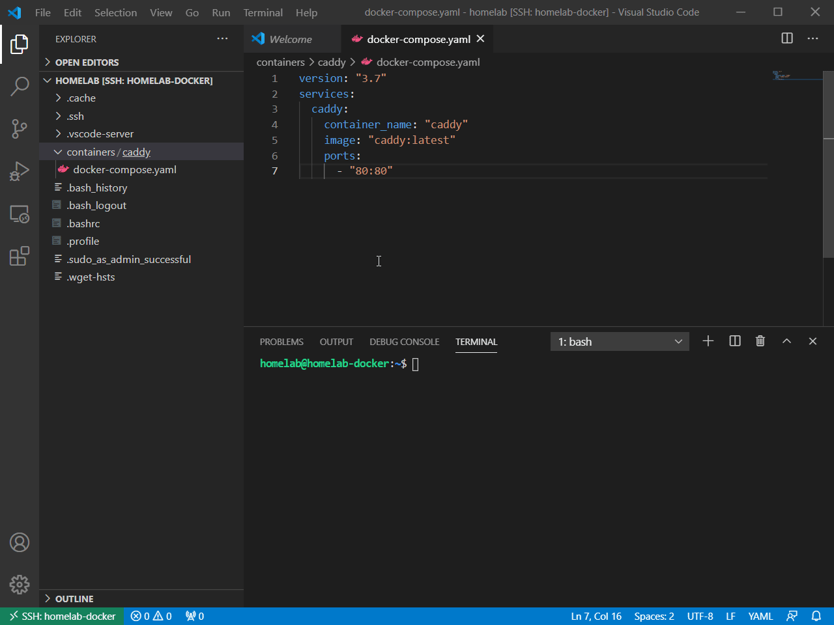Open editor more actions ellipsis
The image size is (834, 625).
[812, 38]
